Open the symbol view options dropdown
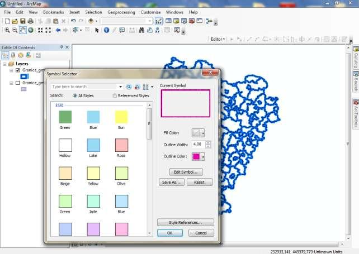This screenshot has width=359, height=254. click(152, 87)
